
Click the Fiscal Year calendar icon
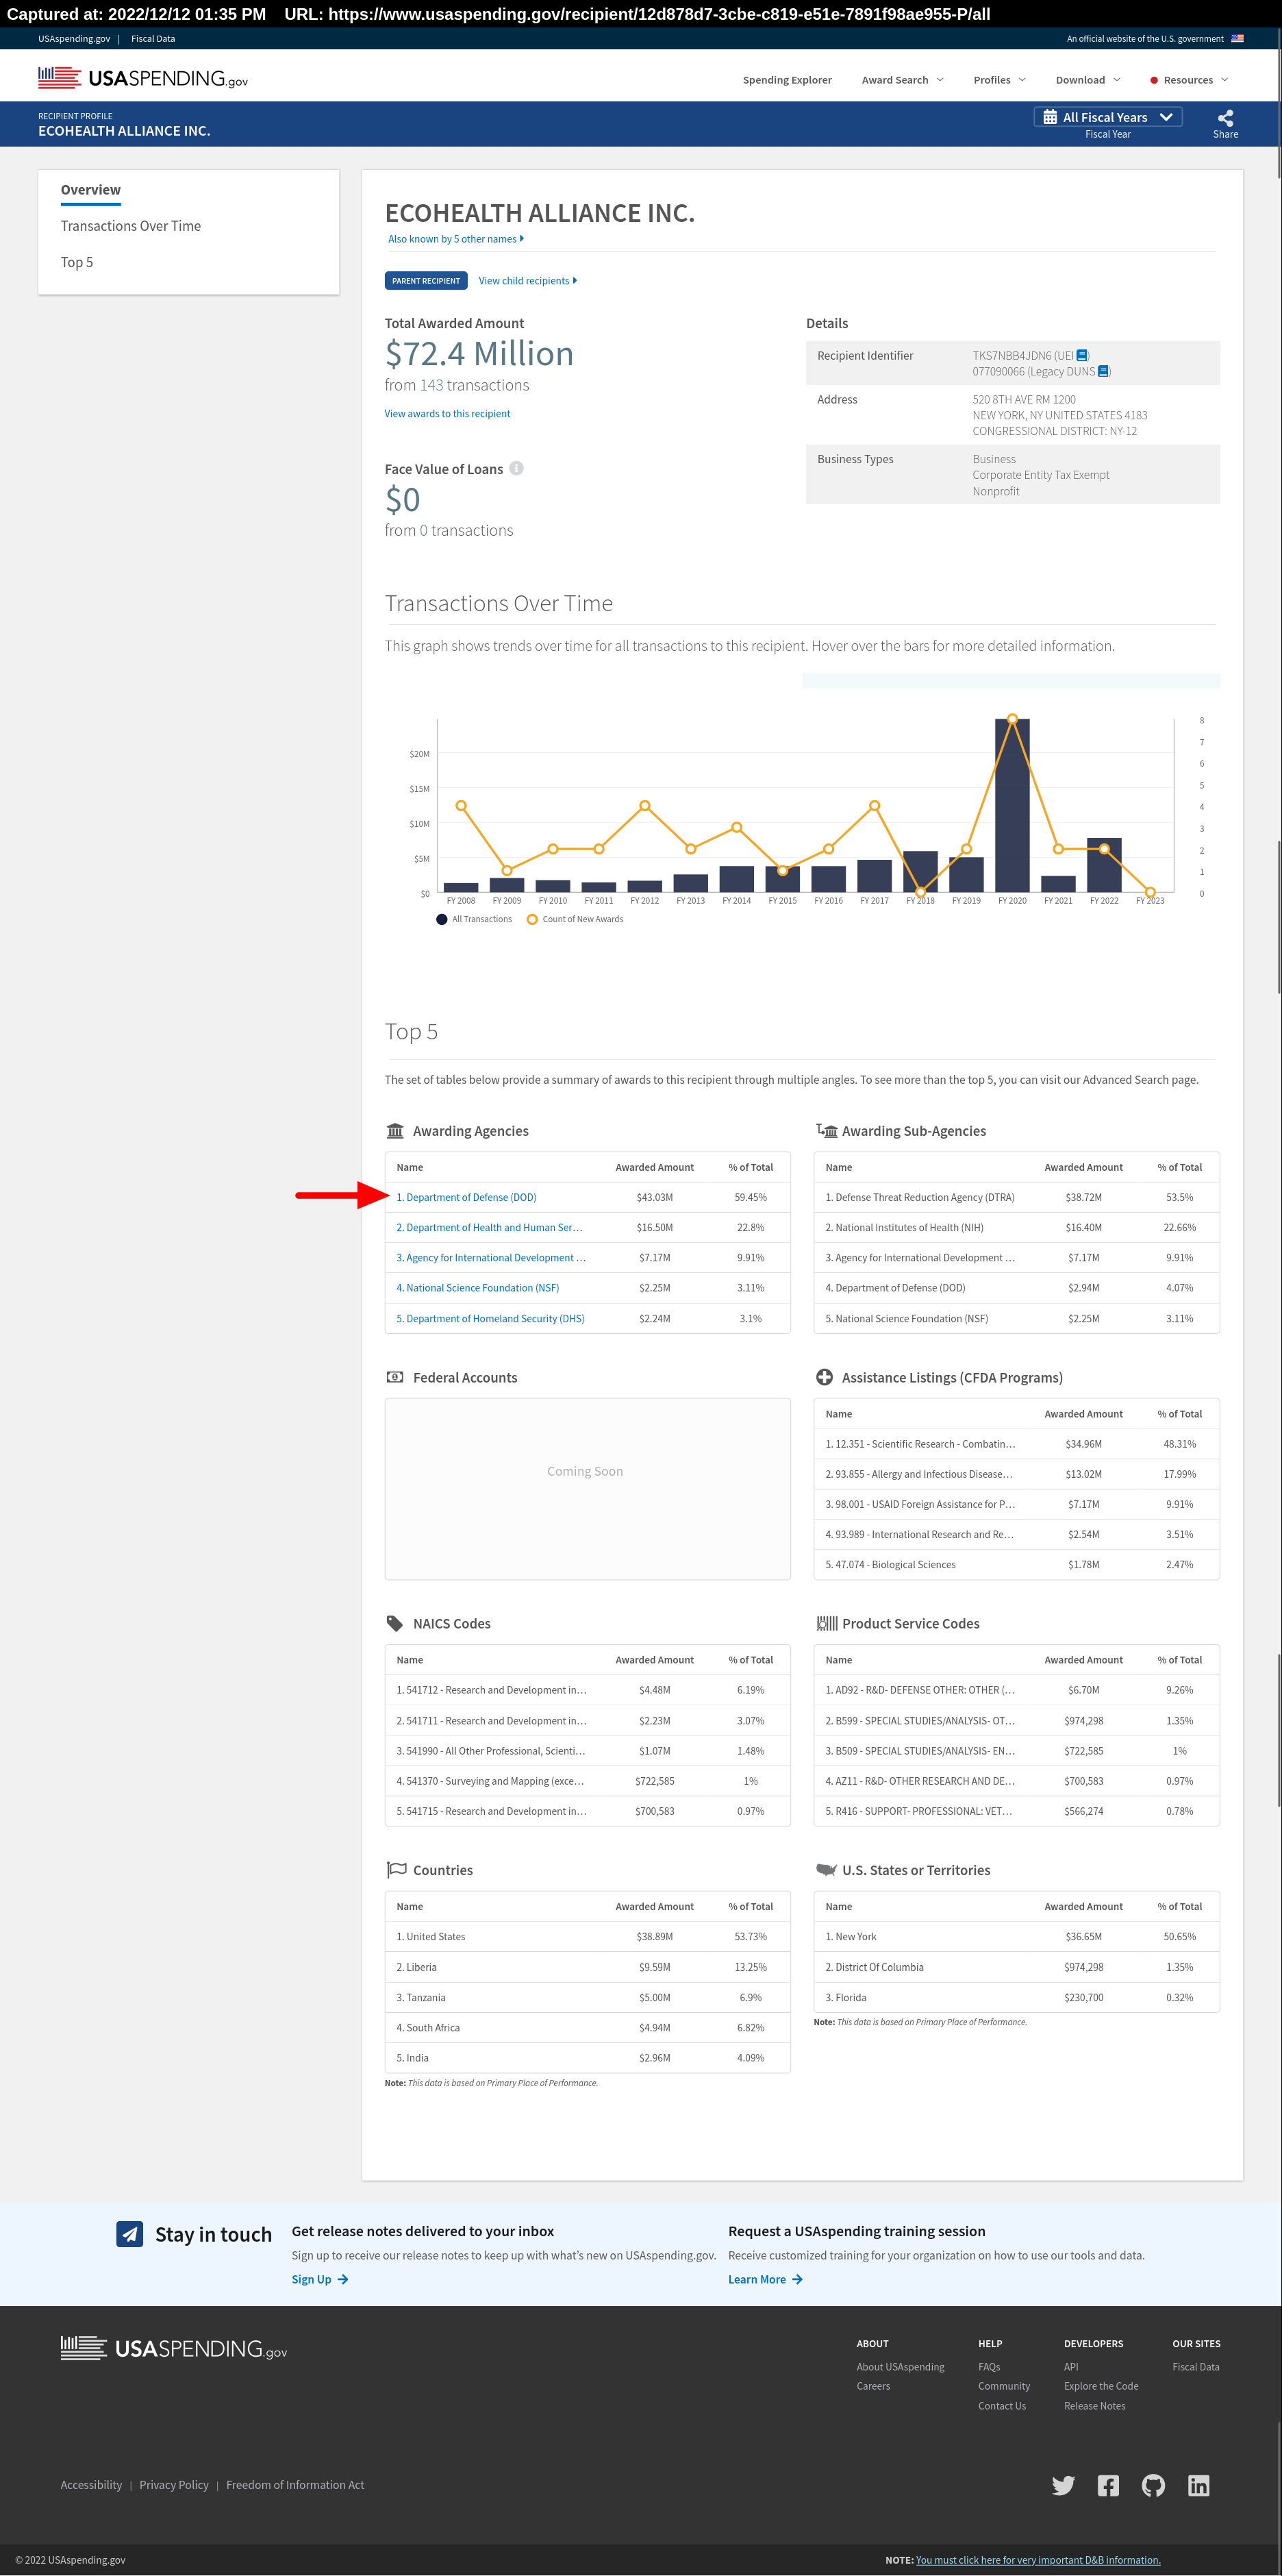coord(1049,117)
